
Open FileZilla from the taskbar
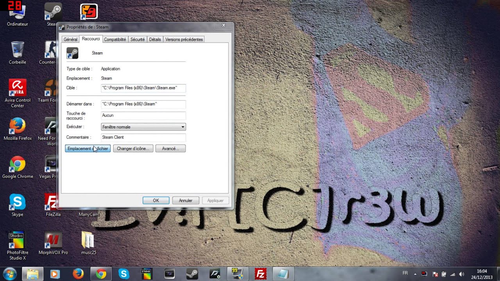(260, 274)
